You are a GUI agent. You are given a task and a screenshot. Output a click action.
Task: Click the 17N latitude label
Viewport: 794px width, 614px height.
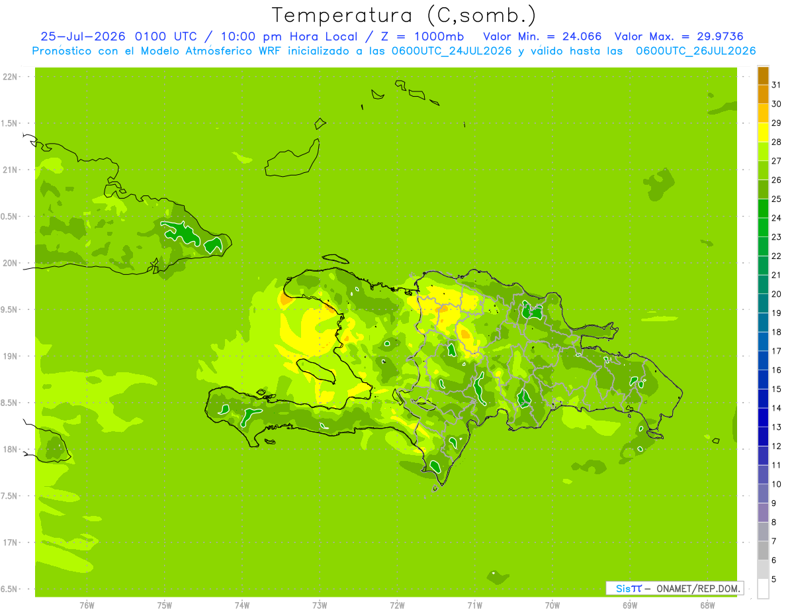click(11, 542)
